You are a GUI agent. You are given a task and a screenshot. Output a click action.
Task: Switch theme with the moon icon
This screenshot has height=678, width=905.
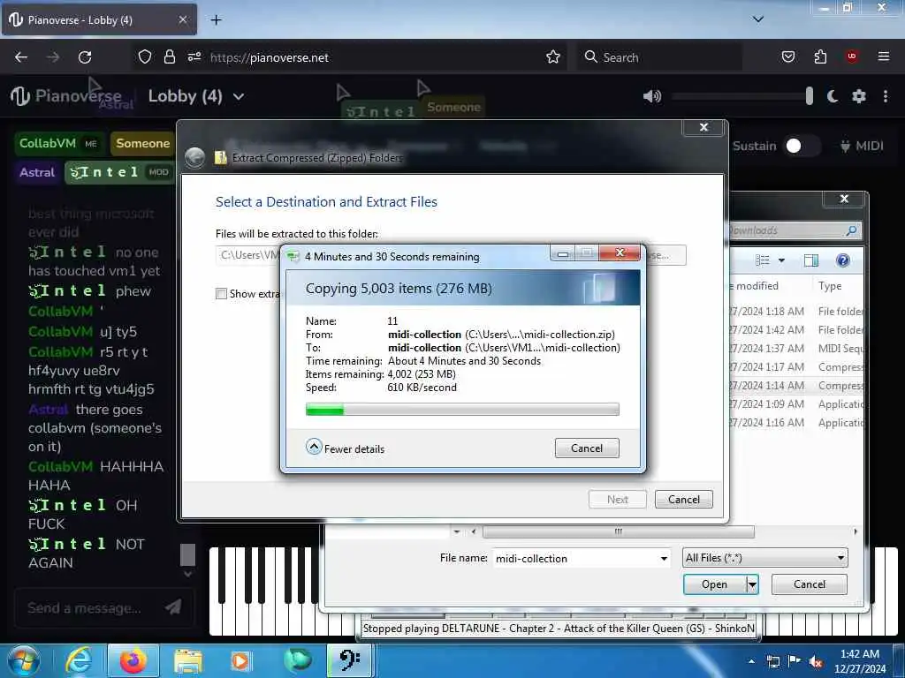833,96
